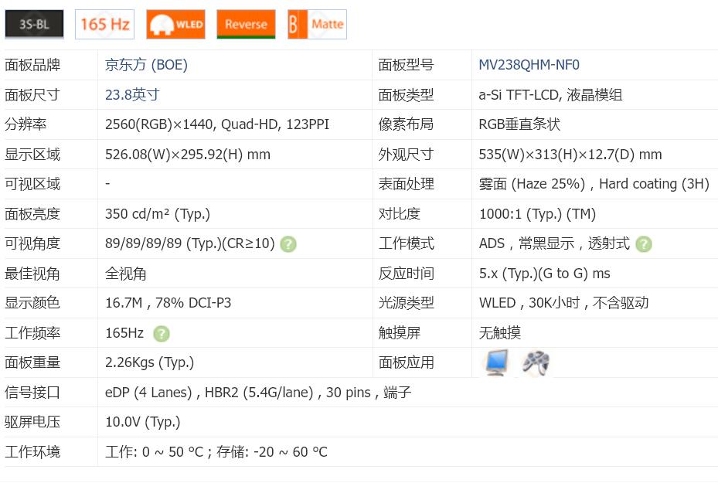
Task: Click the orange Reverse badge
Action: click(x=245, y=23)
